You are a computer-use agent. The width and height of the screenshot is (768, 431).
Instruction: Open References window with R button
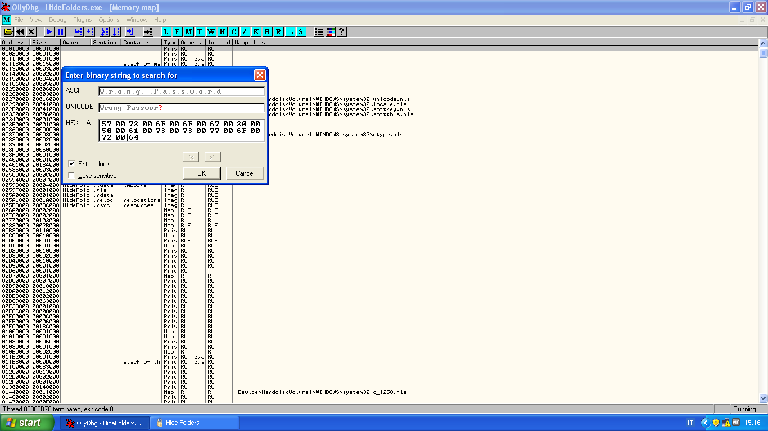278,32
